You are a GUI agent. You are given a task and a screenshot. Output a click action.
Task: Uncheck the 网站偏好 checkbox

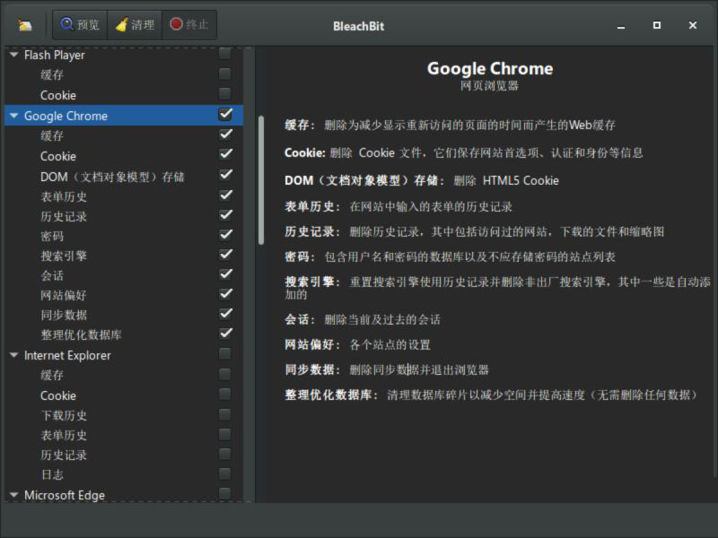pos(225,294)
